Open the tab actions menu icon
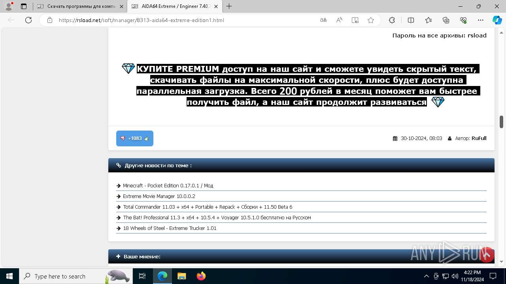Viewport: 506px width, 284px height. pyautogui.click(x=24, y=6)
